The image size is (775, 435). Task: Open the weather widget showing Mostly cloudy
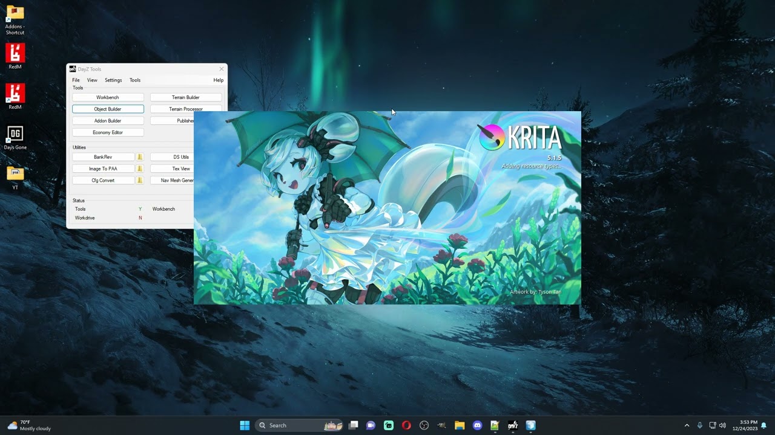[29, 425]
